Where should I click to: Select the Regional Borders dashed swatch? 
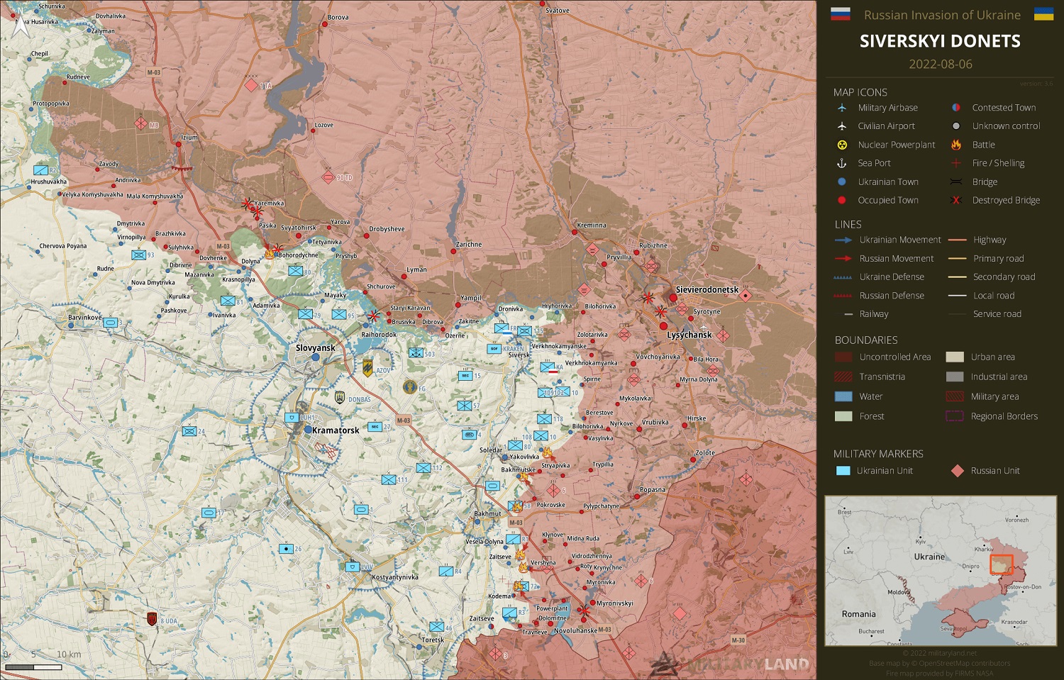[955, 416]
